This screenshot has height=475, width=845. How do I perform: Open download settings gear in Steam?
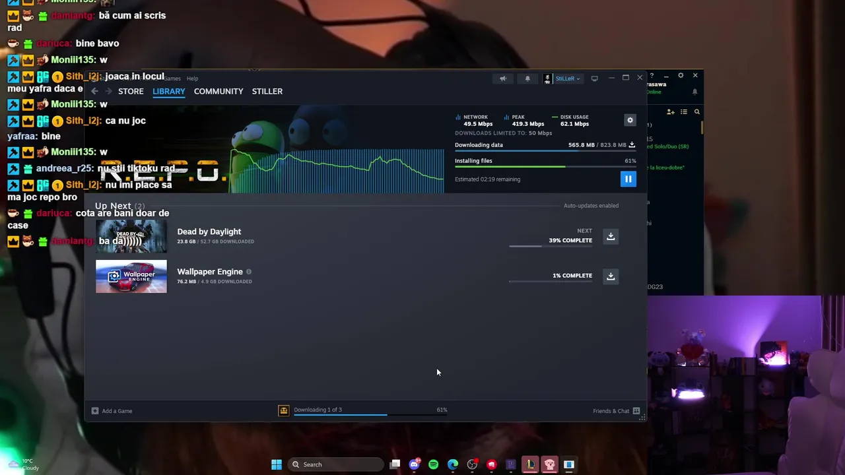click(630, 120)
